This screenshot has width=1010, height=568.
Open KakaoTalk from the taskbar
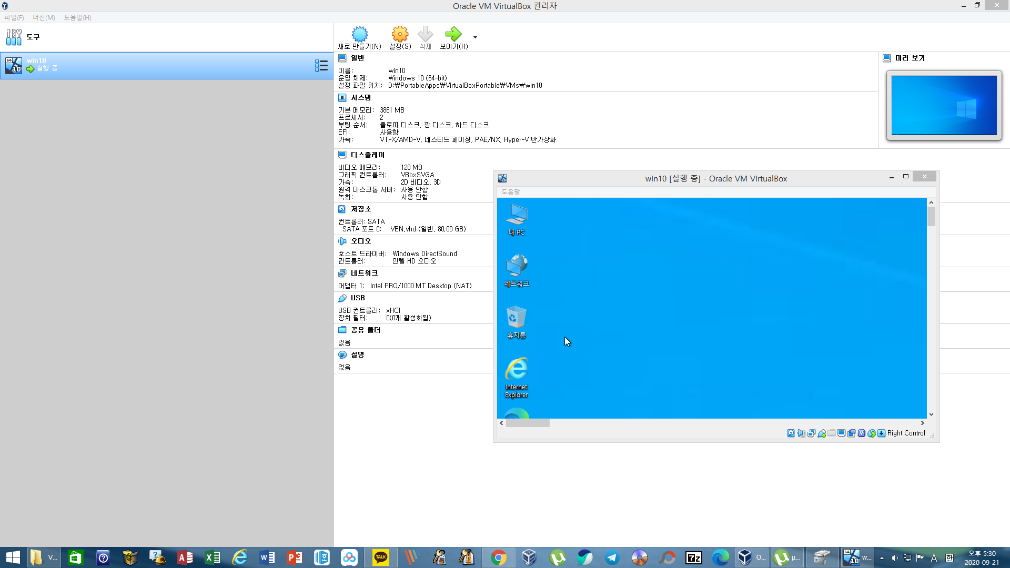pyautogui.click(x=380, y=557)
